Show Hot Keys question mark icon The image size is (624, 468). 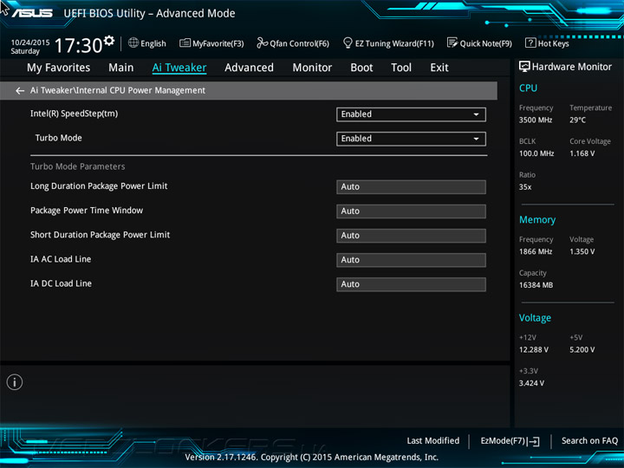530,42
